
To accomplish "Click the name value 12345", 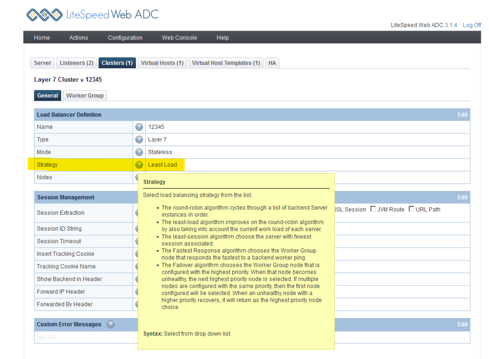I will coord(156,127).
